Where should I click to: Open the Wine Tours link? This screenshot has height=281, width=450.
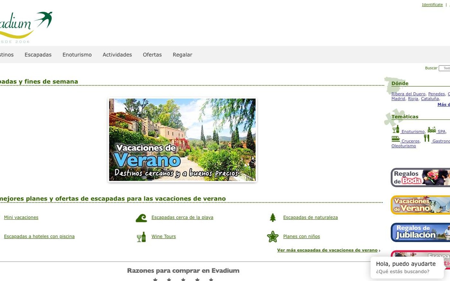[164, 236]
